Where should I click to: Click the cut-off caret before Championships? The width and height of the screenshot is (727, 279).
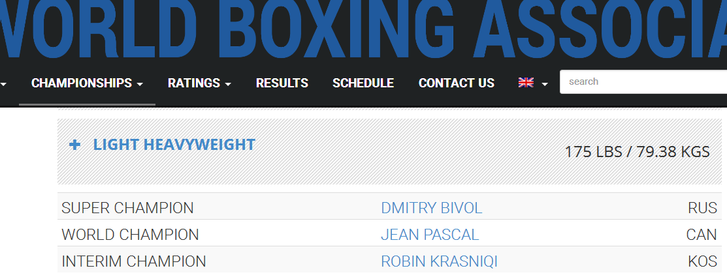[3, 84]
